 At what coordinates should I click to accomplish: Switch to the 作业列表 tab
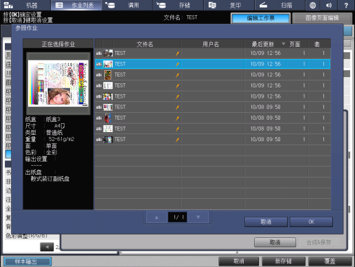tap(76, 5)
